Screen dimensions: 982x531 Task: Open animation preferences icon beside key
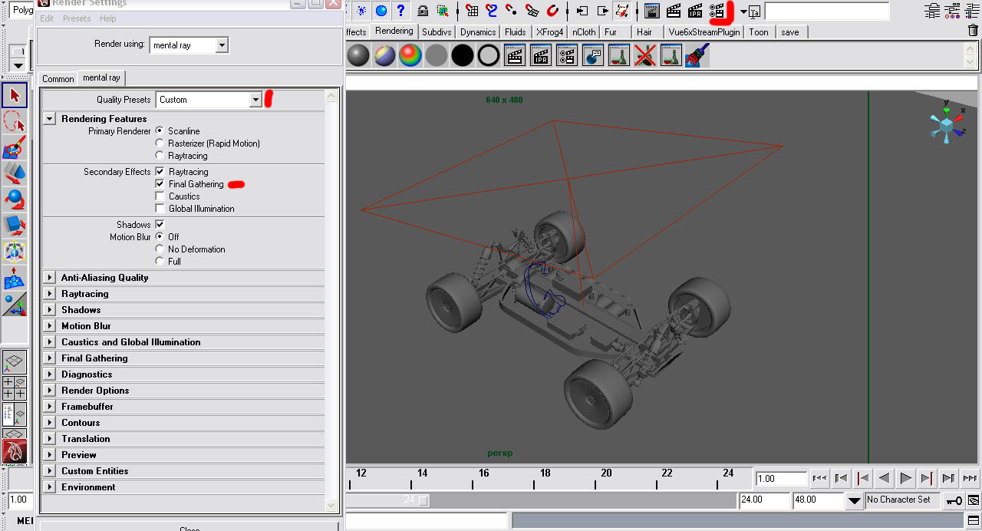pyautogui.click(x=974, y=500)
